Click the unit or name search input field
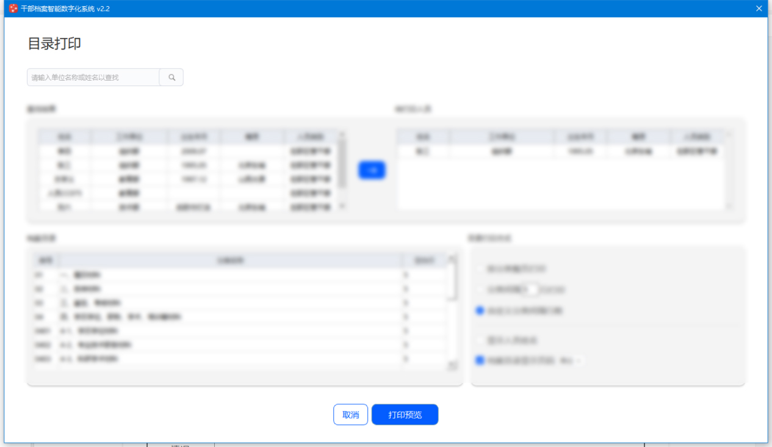 (93, 78)
